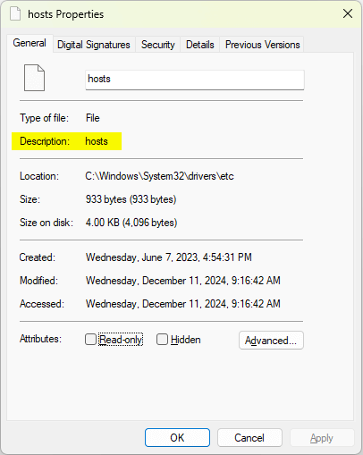Go to the Details tab
The height and width of the screenshot is (455, 363).
click(200, 45)
